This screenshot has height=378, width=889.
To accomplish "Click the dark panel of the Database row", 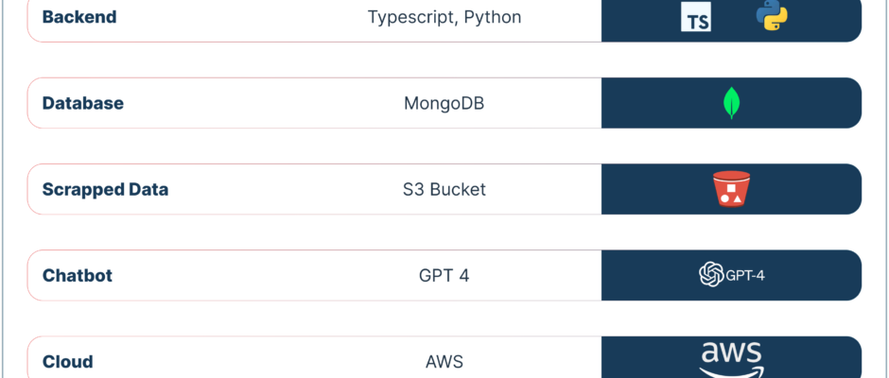I will click(731, 103).
